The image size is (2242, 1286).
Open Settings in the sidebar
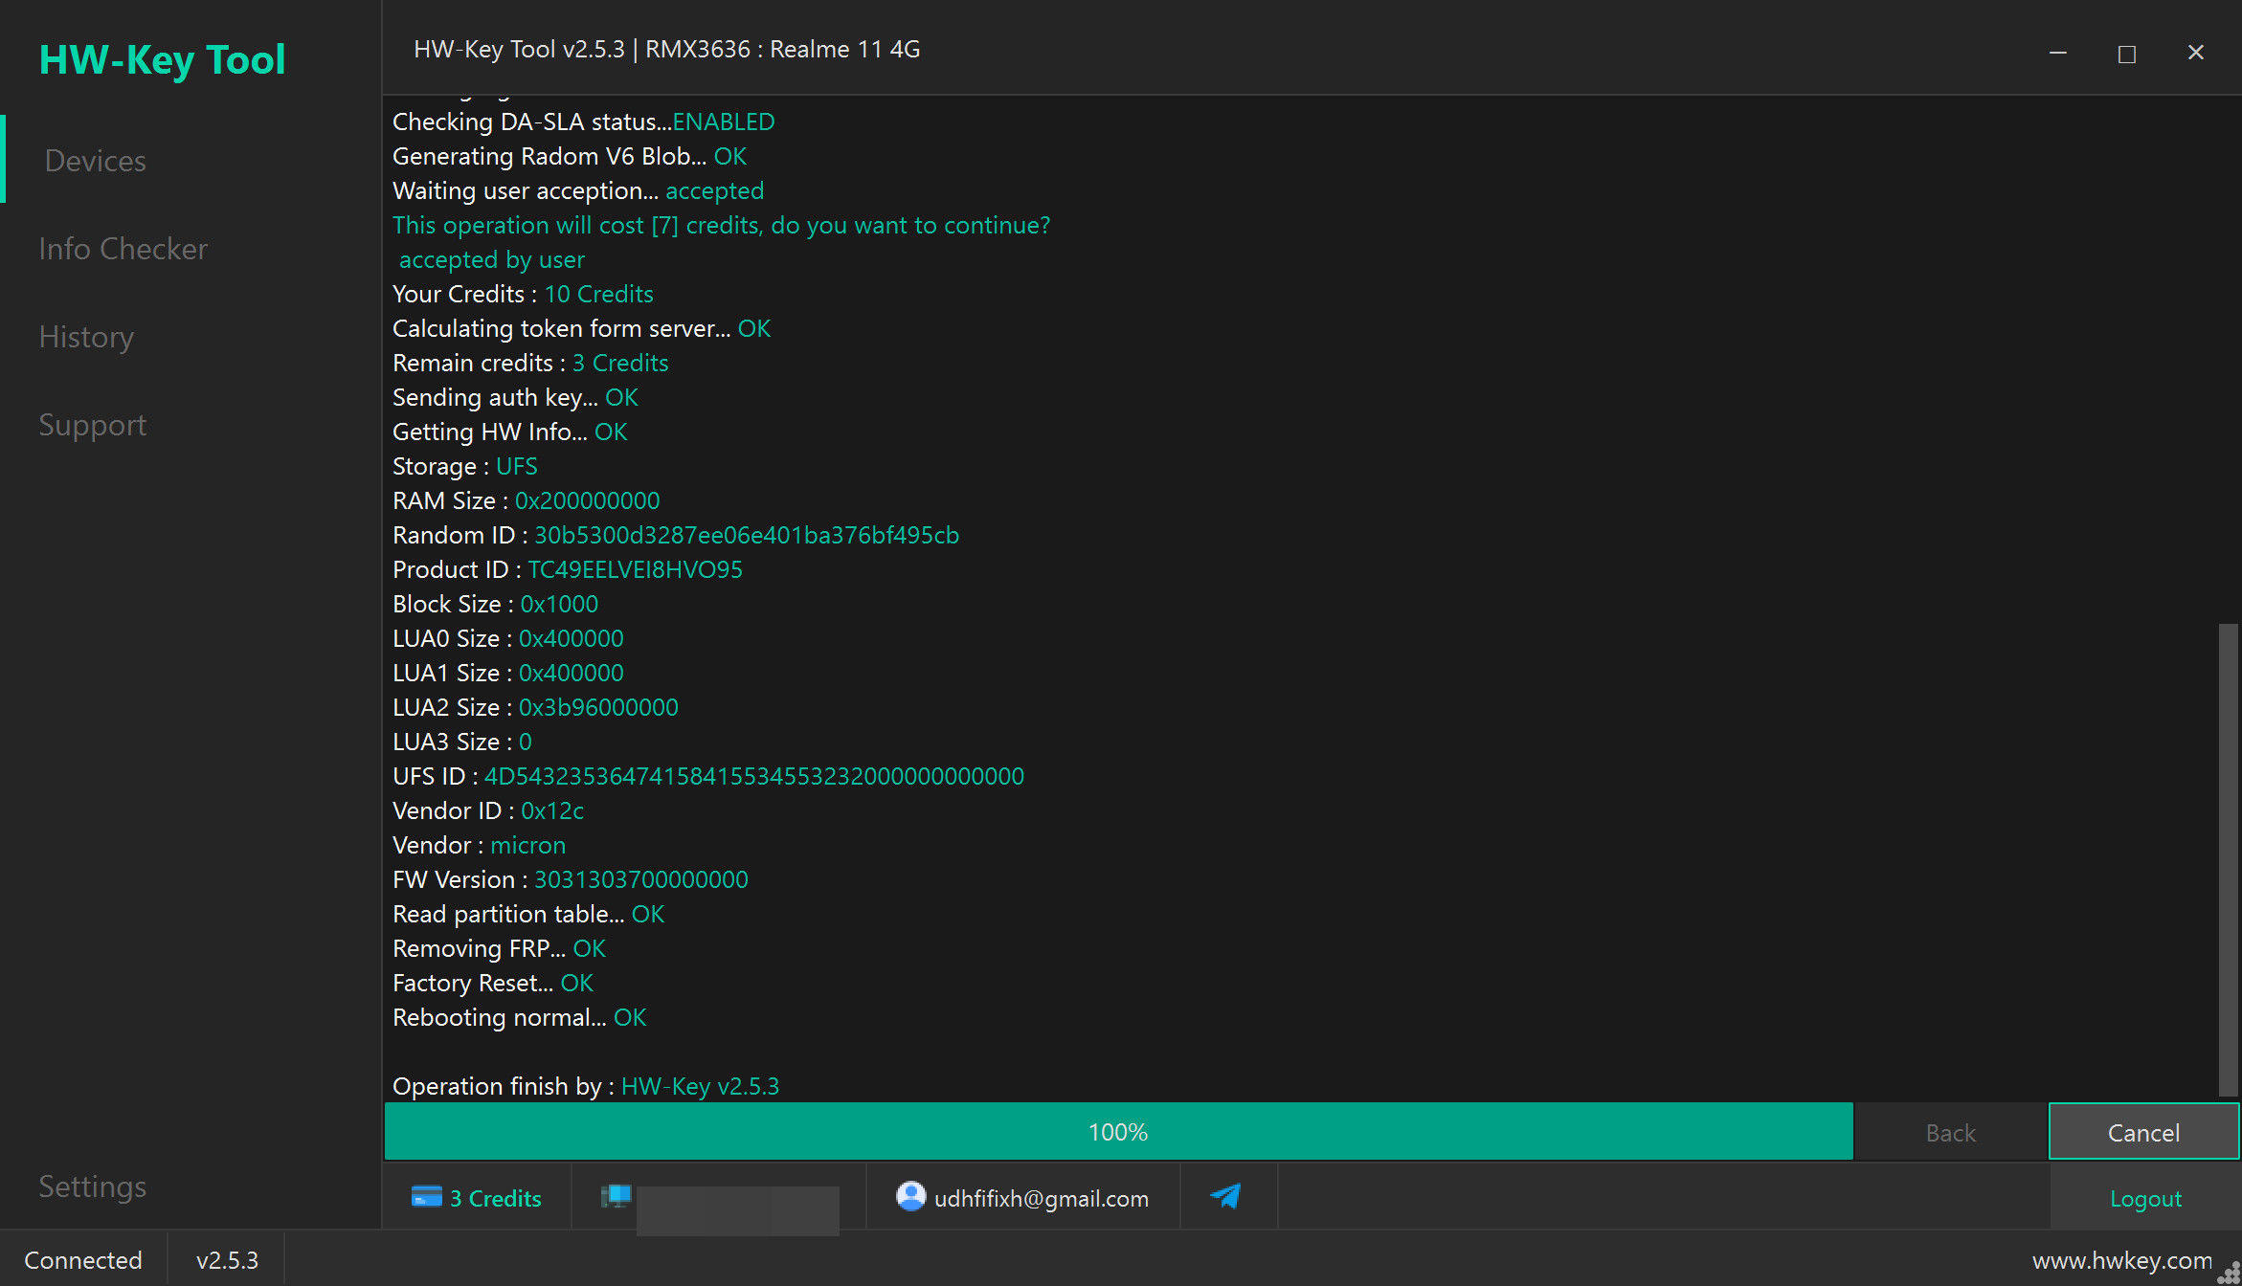tap(93, 1186)
